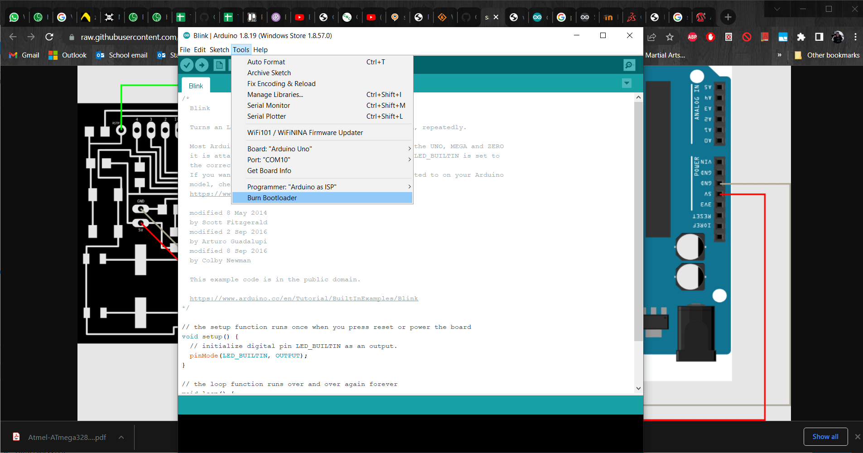Viewport: 863px width, 453px height.
Task: Click the Verify checkmark toolbar button
Action: [187, 65]
